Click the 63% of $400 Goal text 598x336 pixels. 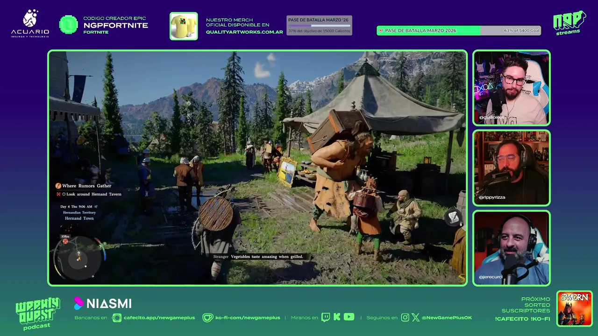(x=521, y=30)
